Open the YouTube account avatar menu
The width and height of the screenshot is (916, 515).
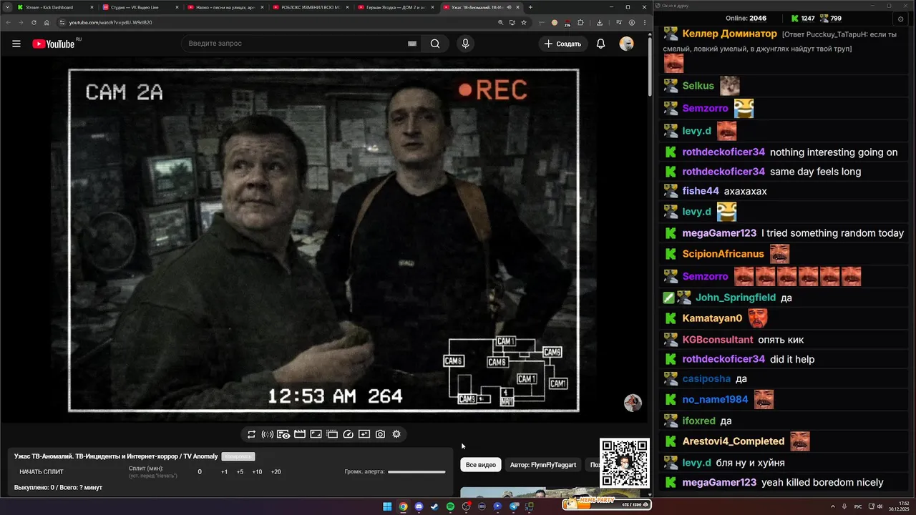626,44
